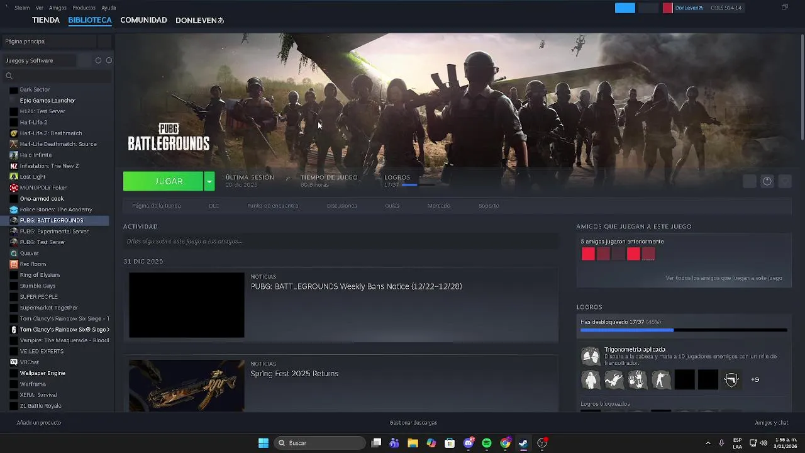Viewport: 805px width, 453px height.
Task: Click the Task View taskbar icon
Action: 376,443
